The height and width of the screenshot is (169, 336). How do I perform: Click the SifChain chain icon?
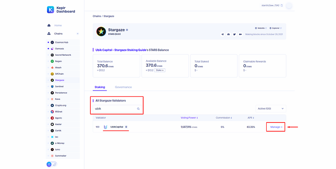pyautogui.click(x=52, y=74)
